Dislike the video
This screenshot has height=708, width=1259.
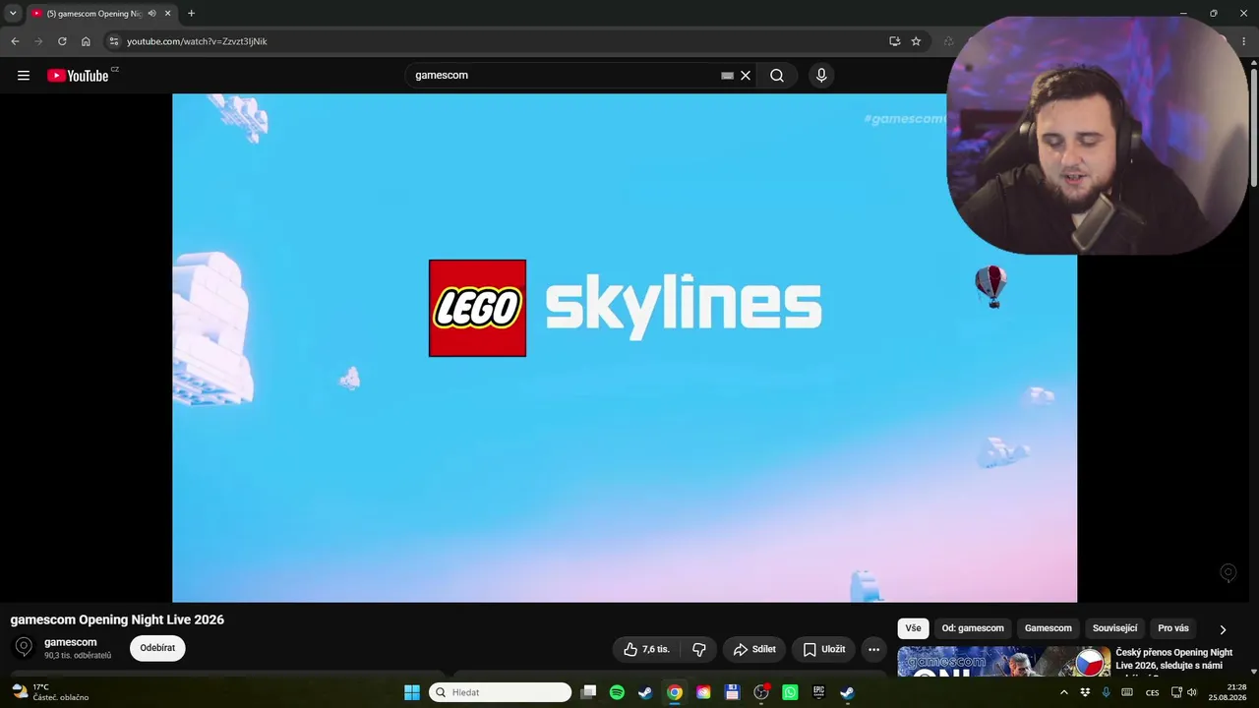[x=699, y=649]
